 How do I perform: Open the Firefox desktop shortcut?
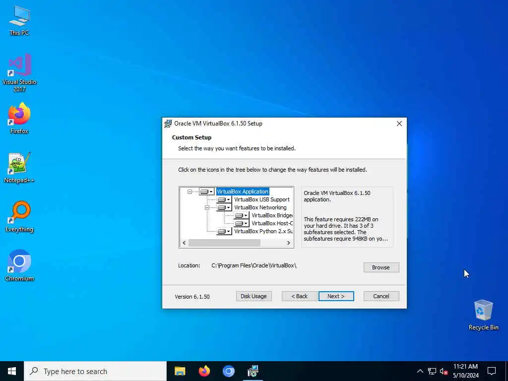click(x=19, y=118)
